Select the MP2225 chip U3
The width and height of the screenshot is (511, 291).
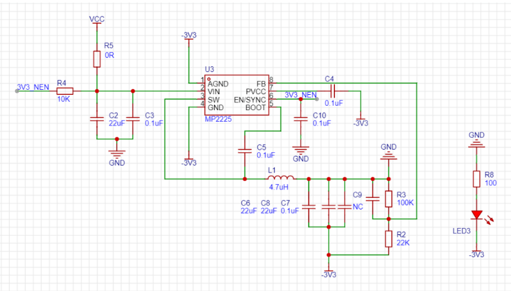click(x=236, y=96)
